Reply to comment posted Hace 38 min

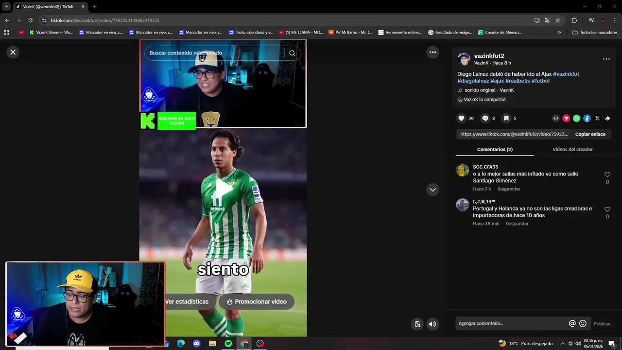pos(517,224)
